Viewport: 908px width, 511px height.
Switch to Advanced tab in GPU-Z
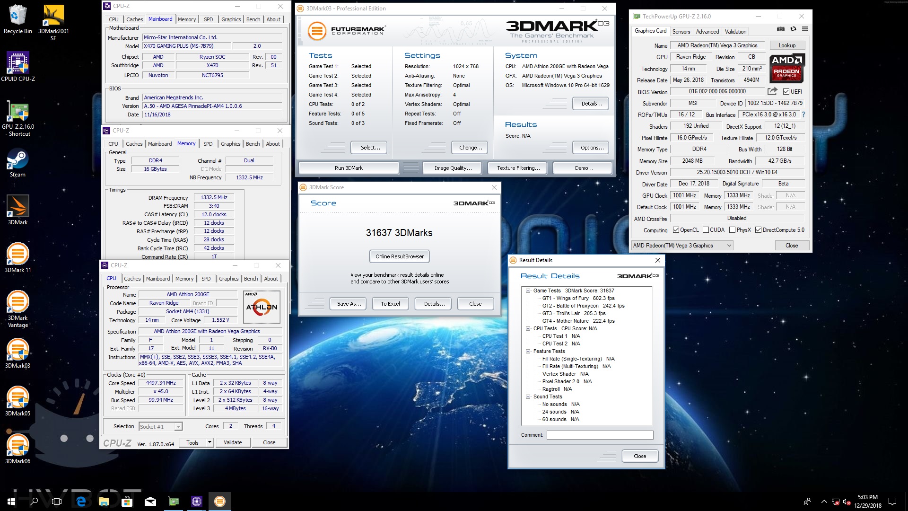[707, 32]
